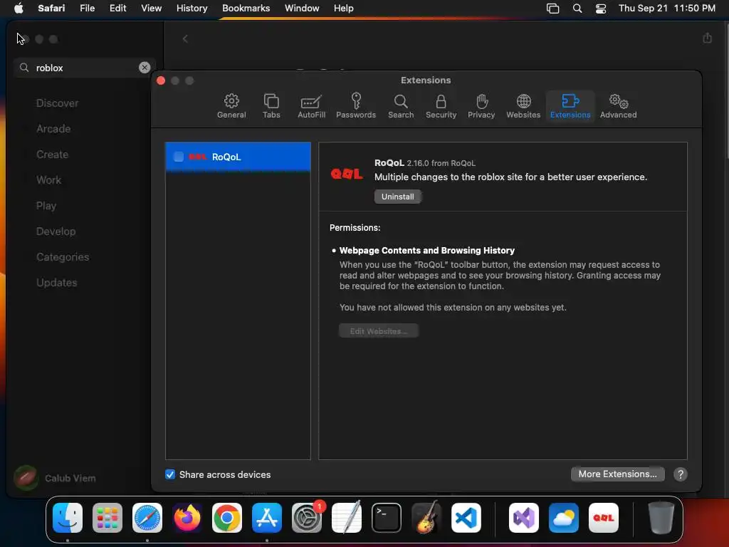Open App Store from the Dock

coord(267,518)
